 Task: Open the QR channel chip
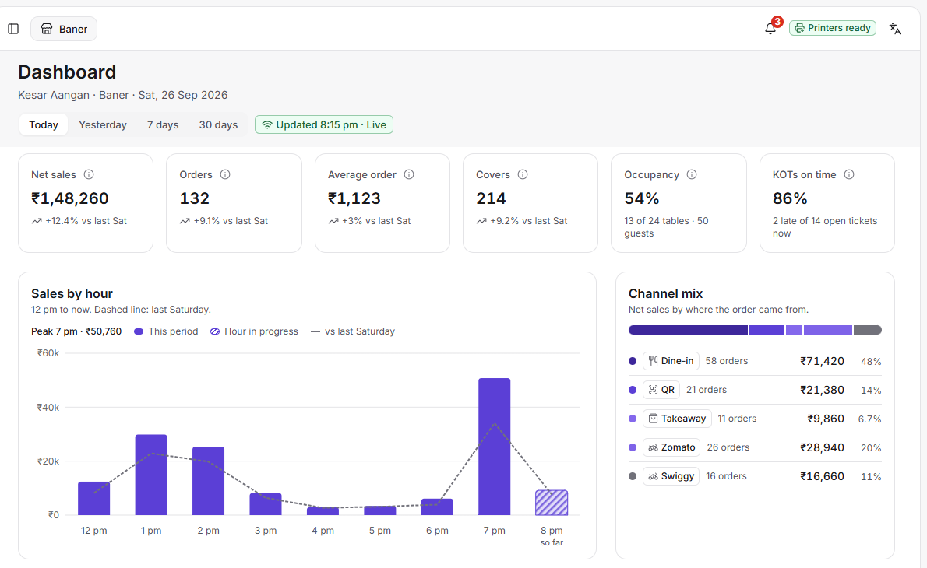661,390
